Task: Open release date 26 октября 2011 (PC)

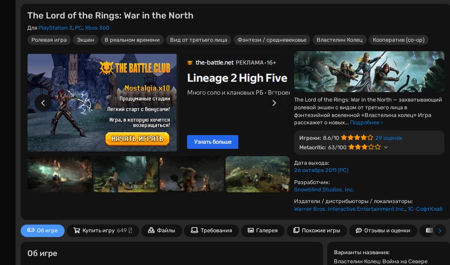Action: coord(321,170)
